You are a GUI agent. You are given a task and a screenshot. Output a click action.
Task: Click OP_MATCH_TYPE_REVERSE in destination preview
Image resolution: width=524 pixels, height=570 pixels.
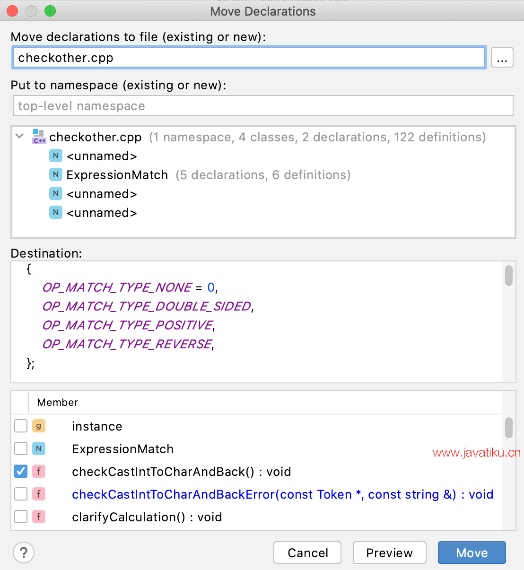click(127, 344)
